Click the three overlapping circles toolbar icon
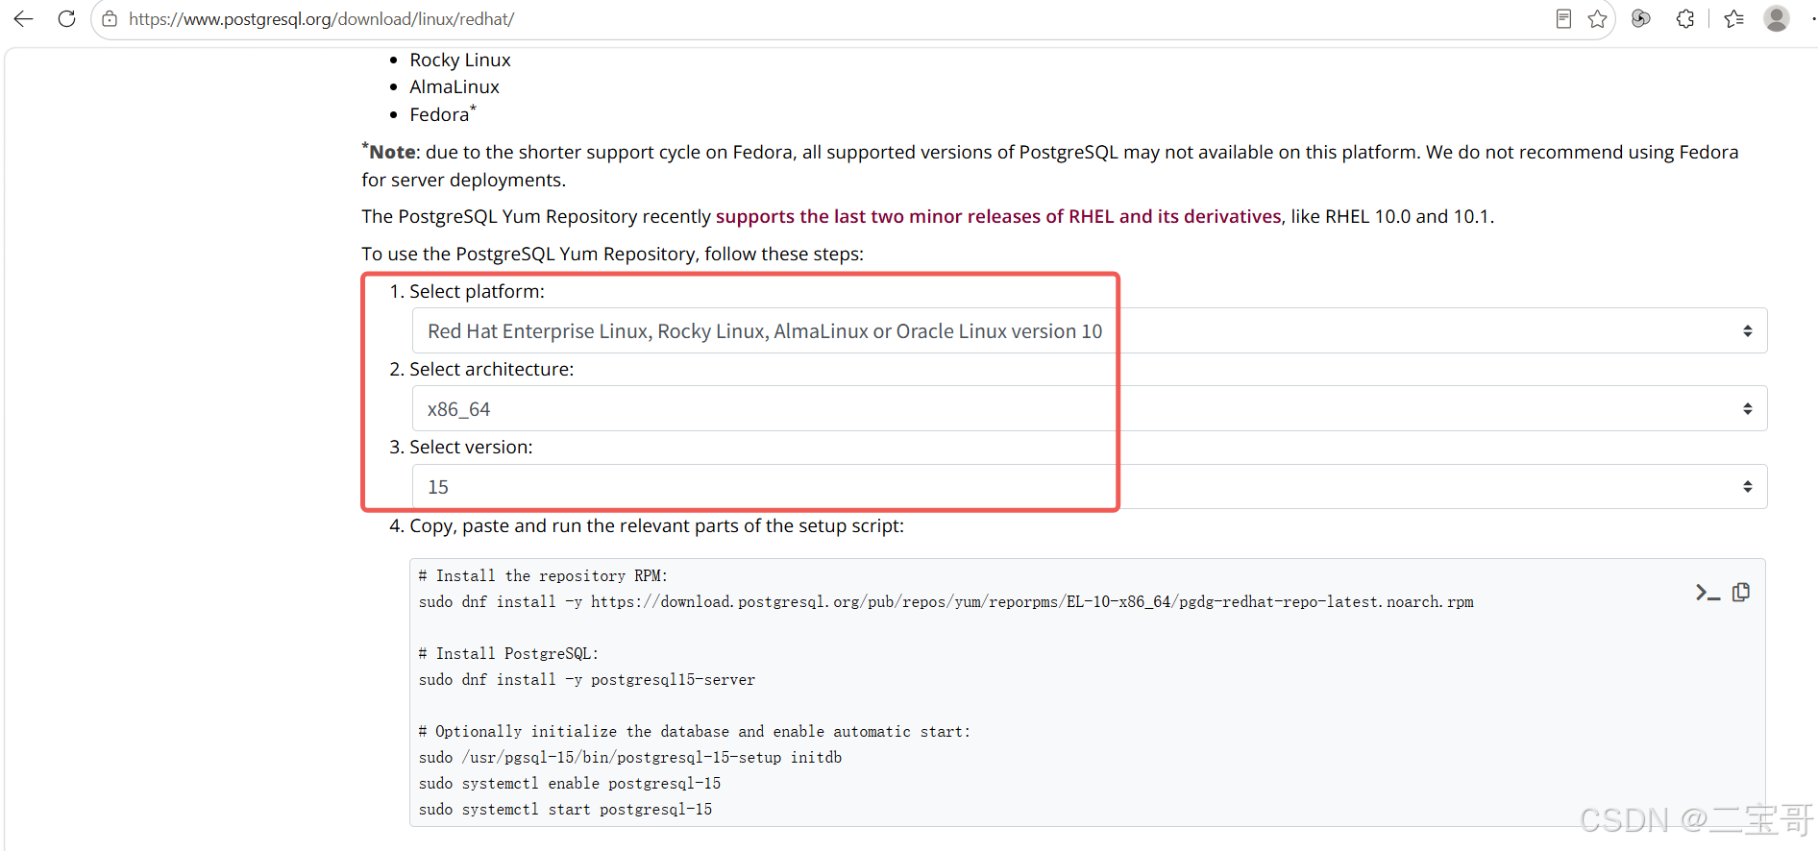This screenshot has width=1818, height=851. pyautogui.click(x=1641, y=18)
